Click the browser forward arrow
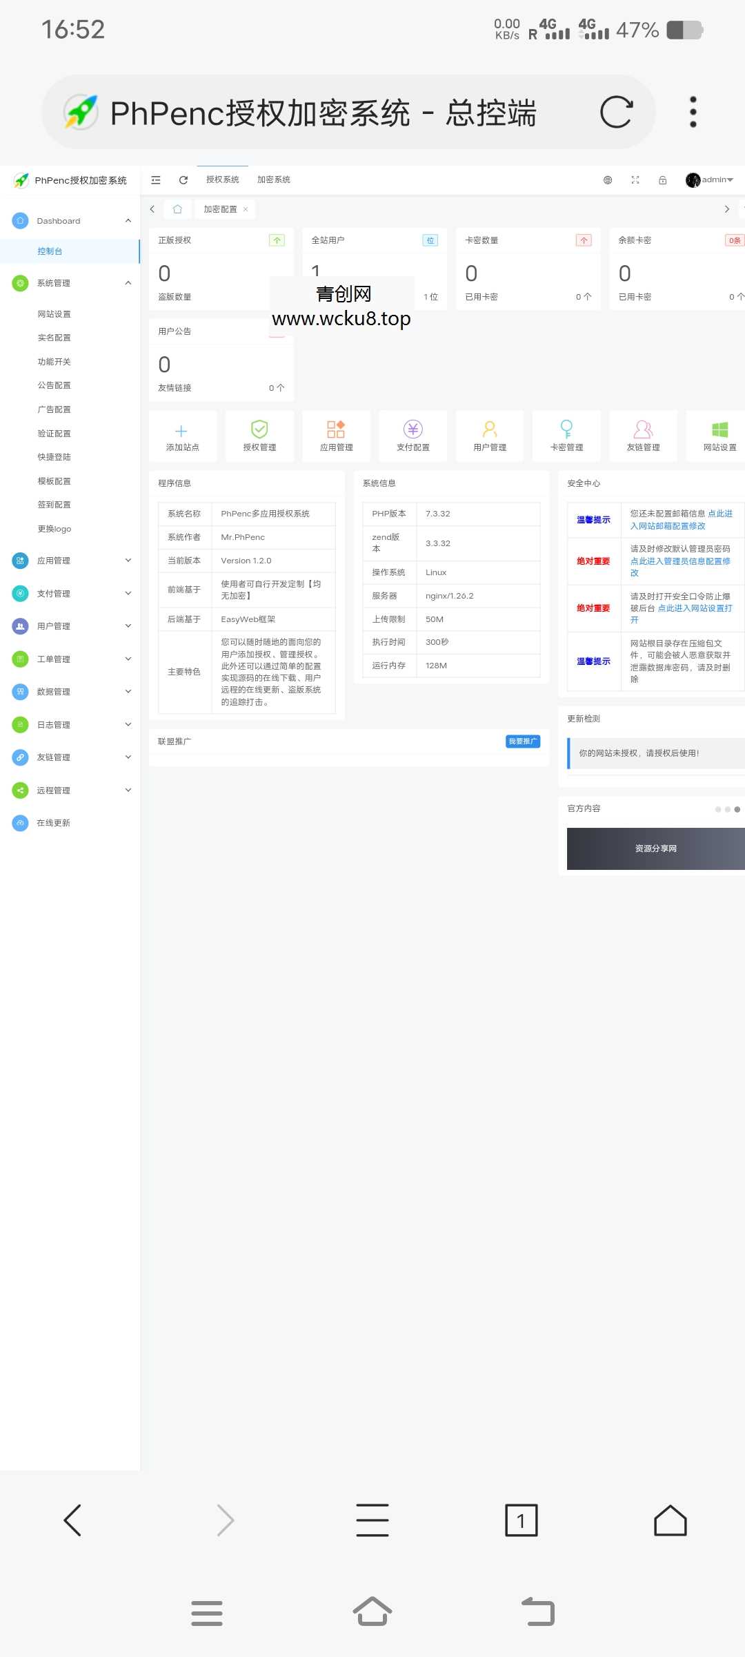Viewport: 745px width, 1657px height. (x=226, y=1520)
